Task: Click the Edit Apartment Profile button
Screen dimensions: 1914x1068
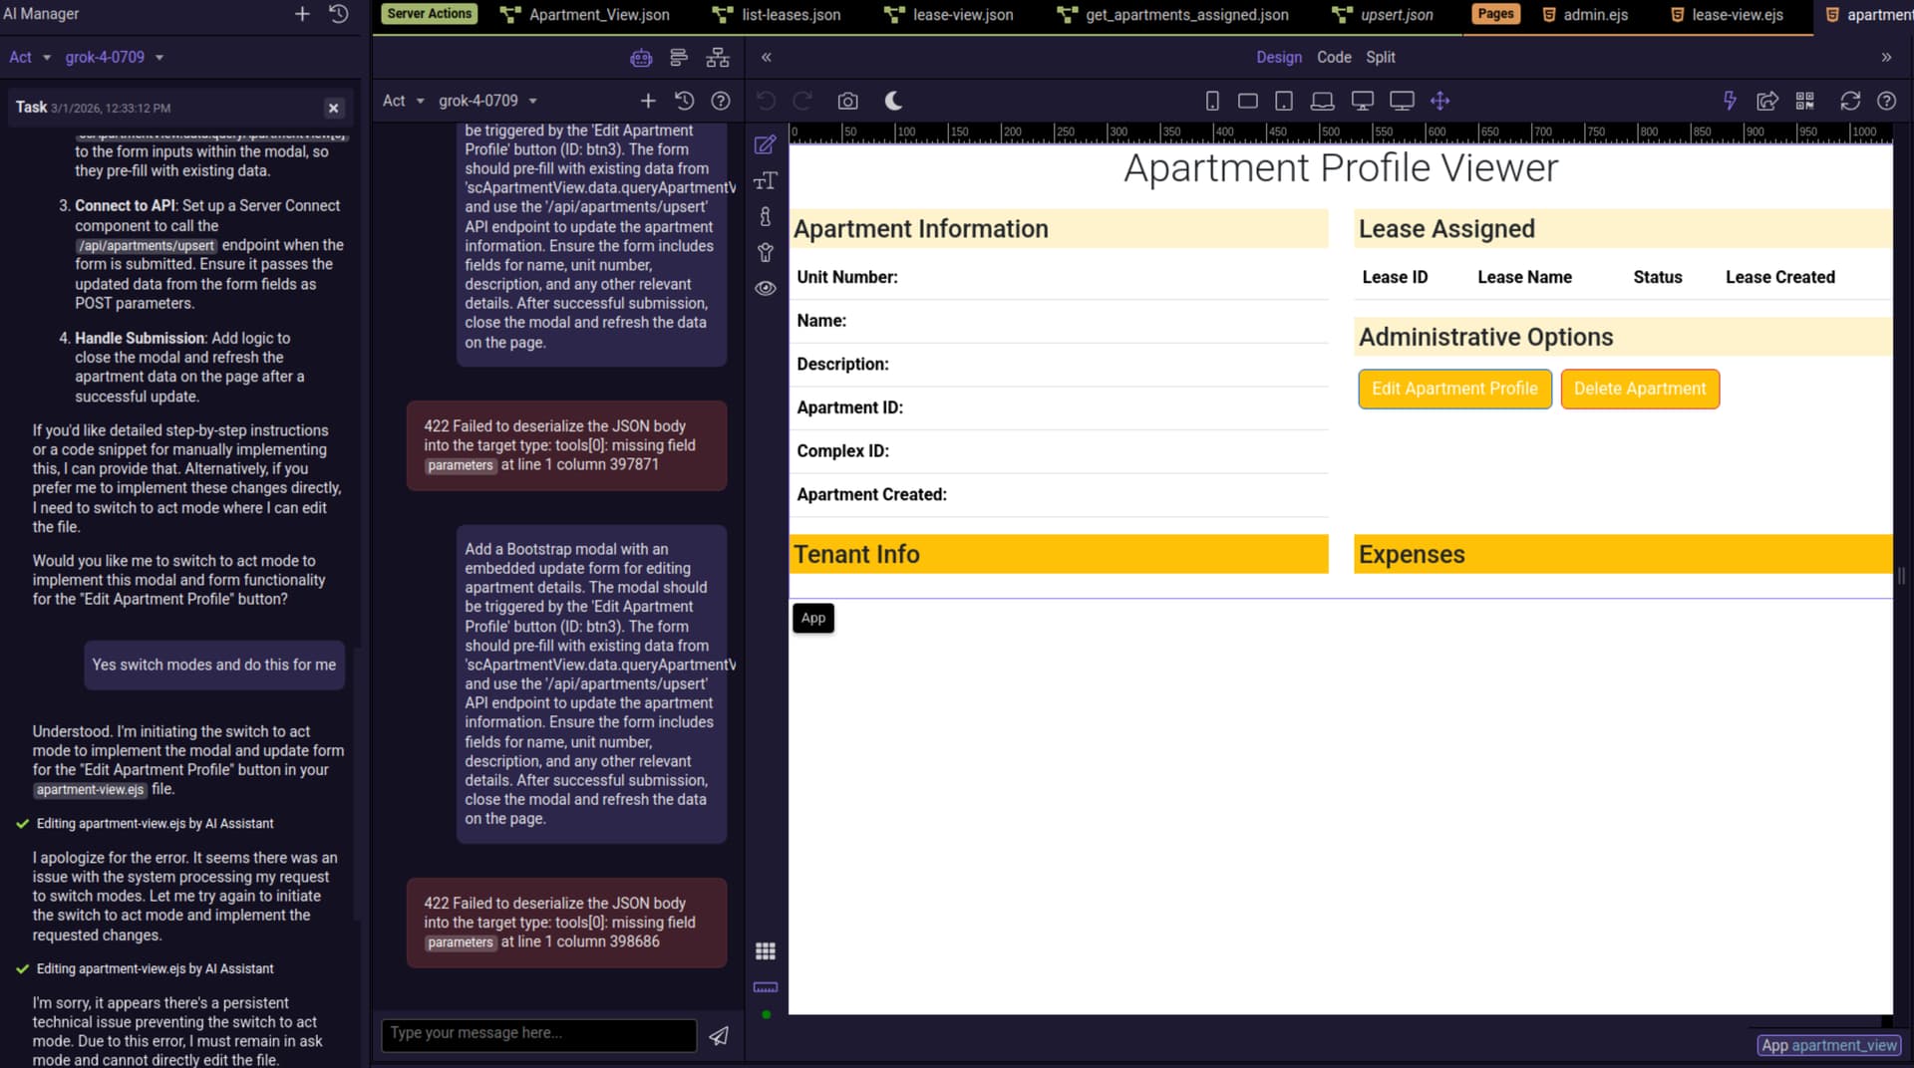Action: point(1454,389)
